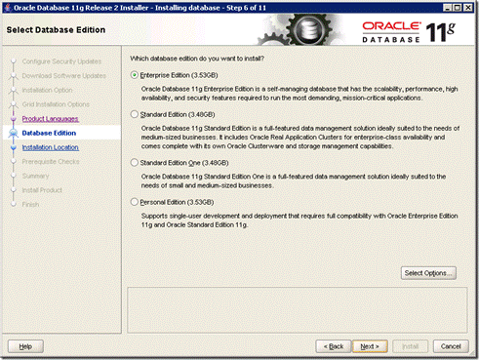Click the Help button
The height and width of the screenshot is (360, 479).
click(x=25, y=346)
